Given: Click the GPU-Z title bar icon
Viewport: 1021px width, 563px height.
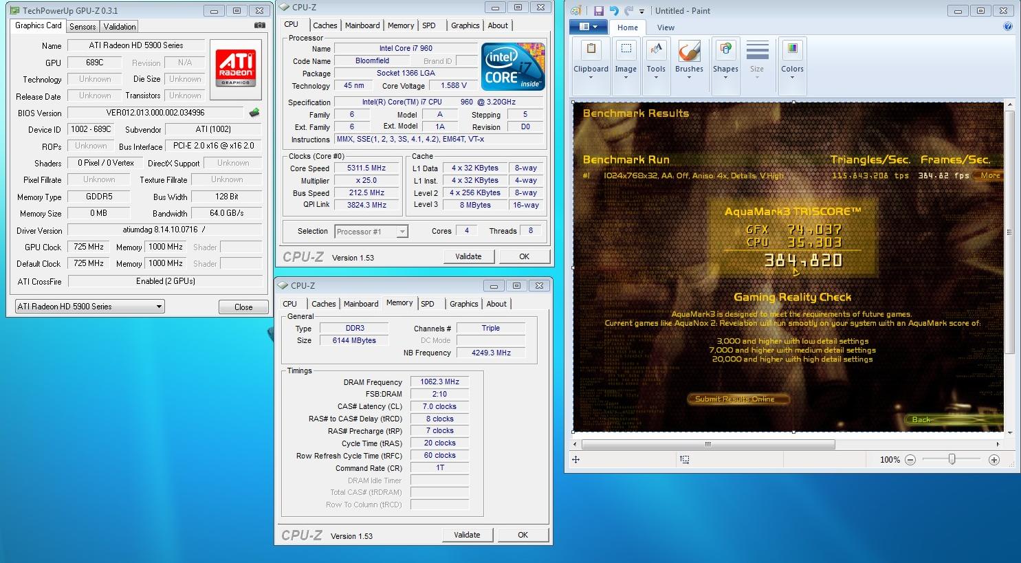Looking at the screenshot, I should click(x=15, y=10).
